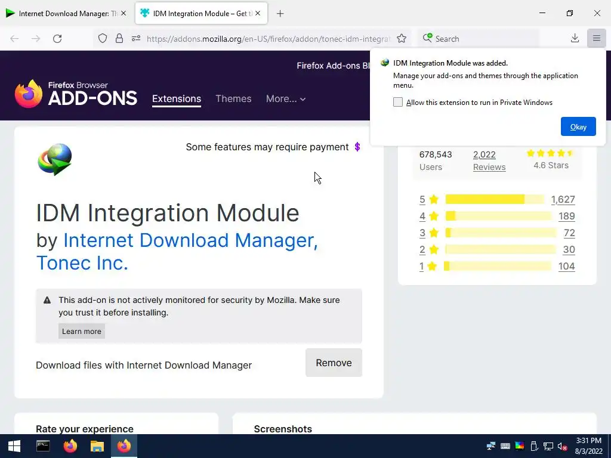Open 1,627 five-star reviews count
This screenshot has width=611, height=458.
[563, 199]
